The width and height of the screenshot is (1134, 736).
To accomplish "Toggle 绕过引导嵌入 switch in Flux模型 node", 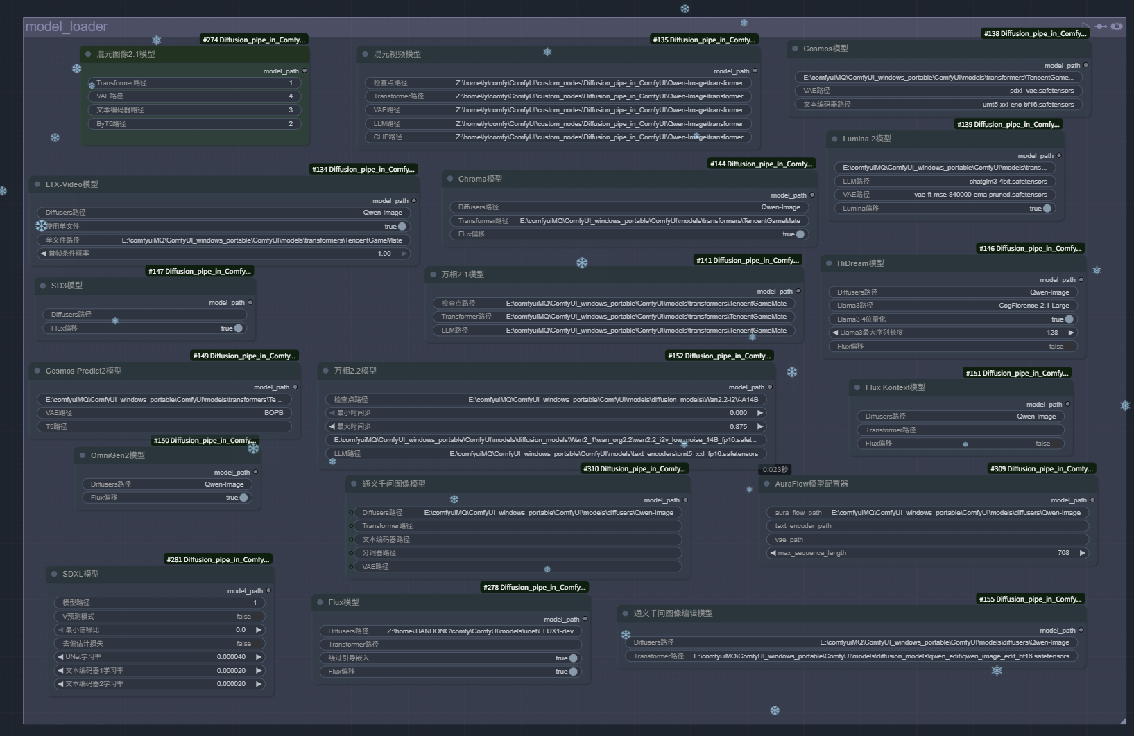I will 573,658.
